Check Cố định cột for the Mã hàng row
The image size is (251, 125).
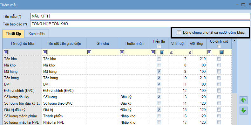(219, 72)
